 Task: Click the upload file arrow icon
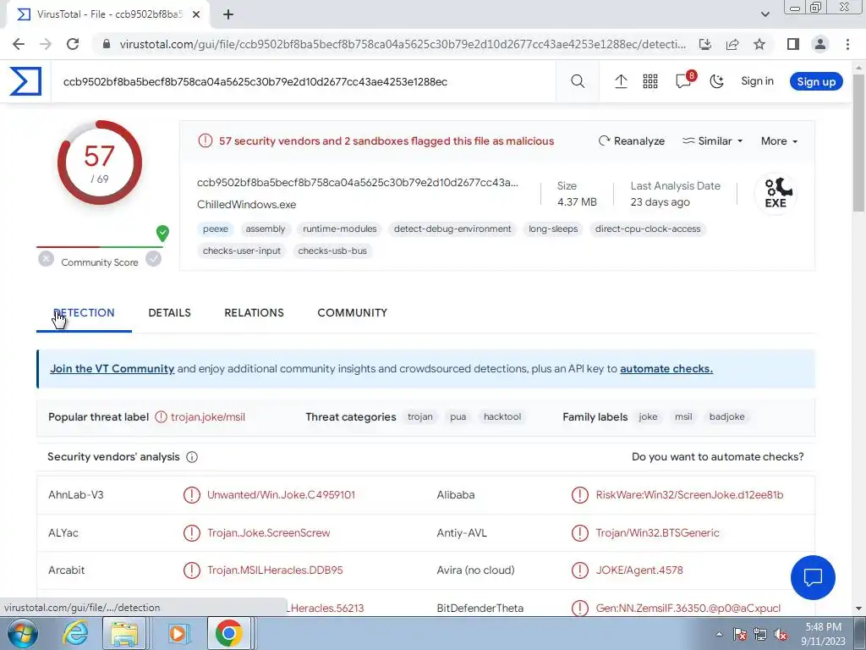click(621, 81)
